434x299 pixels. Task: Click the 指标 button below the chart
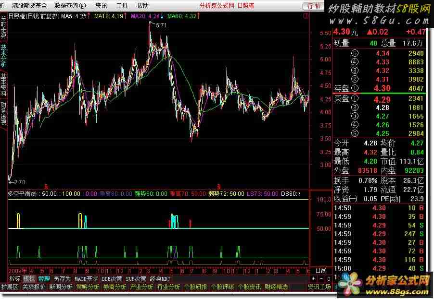pyautogui.click(x=14, y=279)
